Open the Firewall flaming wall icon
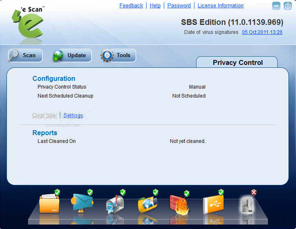This screenshot has height=229, width=296. pyautogui.click(x=179, y=205)
